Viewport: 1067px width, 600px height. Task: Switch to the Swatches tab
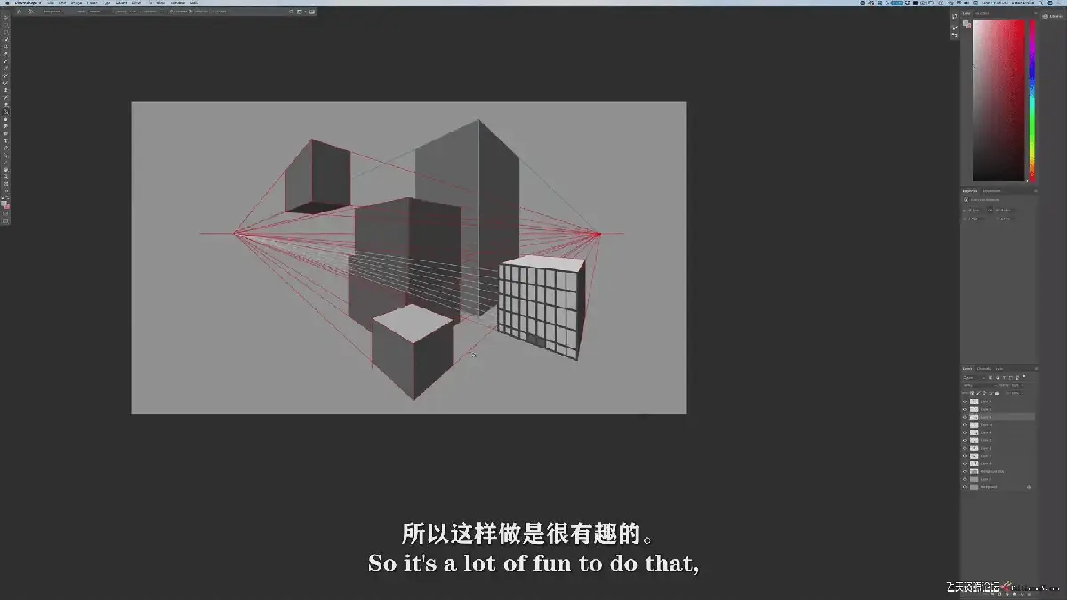[982, 13]
